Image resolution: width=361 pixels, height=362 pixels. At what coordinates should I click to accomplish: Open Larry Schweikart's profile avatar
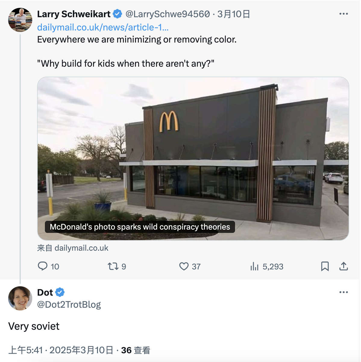click(20, 20)
